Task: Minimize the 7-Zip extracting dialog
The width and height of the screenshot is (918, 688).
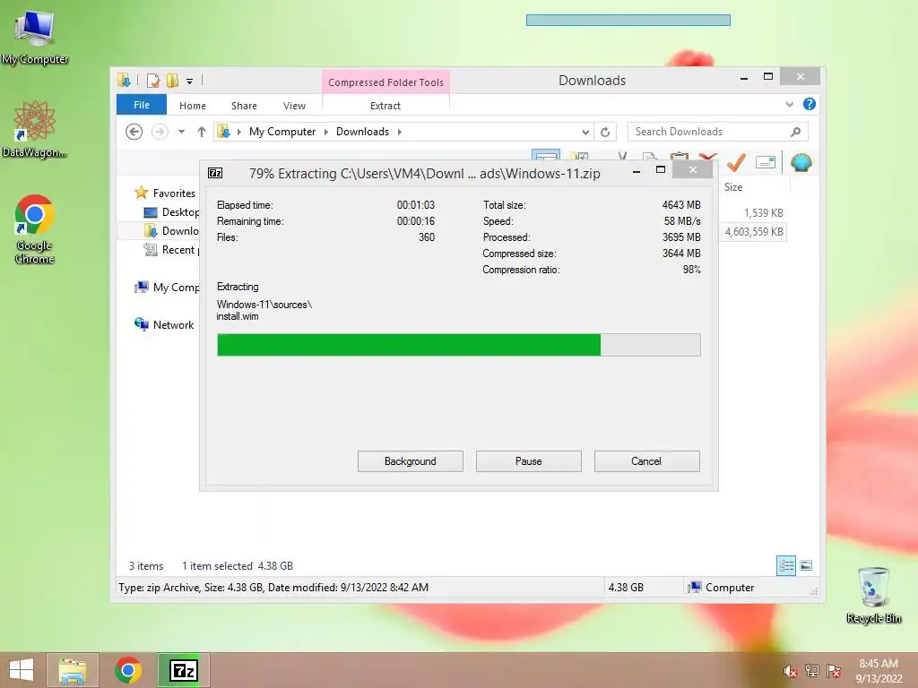Action: [636, 171]
